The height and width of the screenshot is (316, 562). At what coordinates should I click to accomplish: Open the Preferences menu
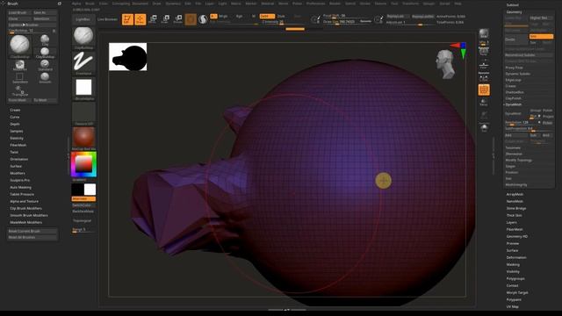coord(315,4)
